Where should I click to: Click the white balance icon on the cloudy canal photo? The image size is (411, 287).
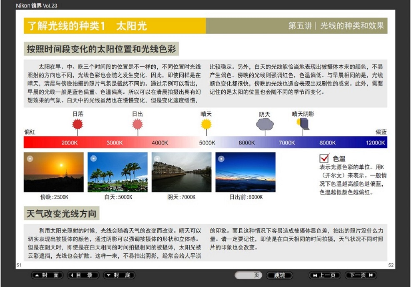click(158, 158)
